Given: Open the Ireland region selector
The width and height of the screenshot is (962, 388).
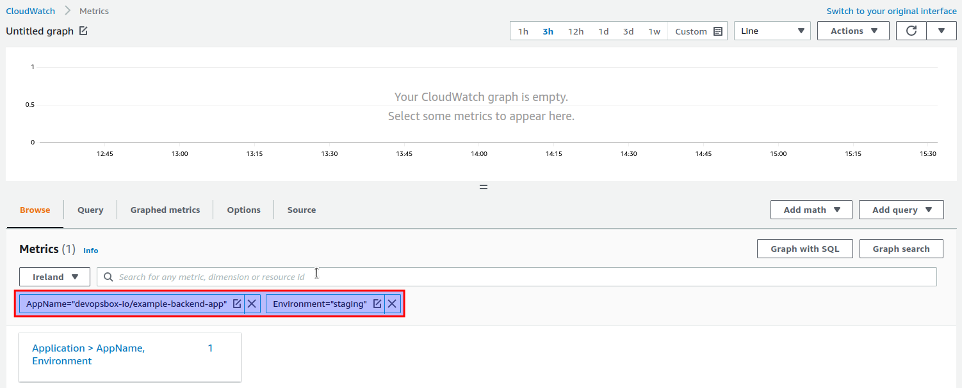Looking at the screenshot, I should coord(54,276).
